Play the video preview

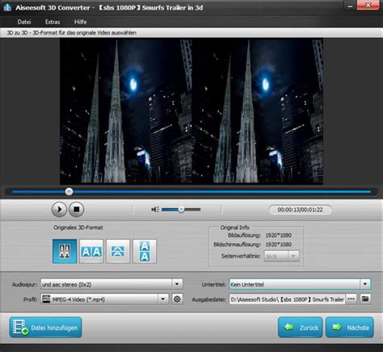[59, 209]
